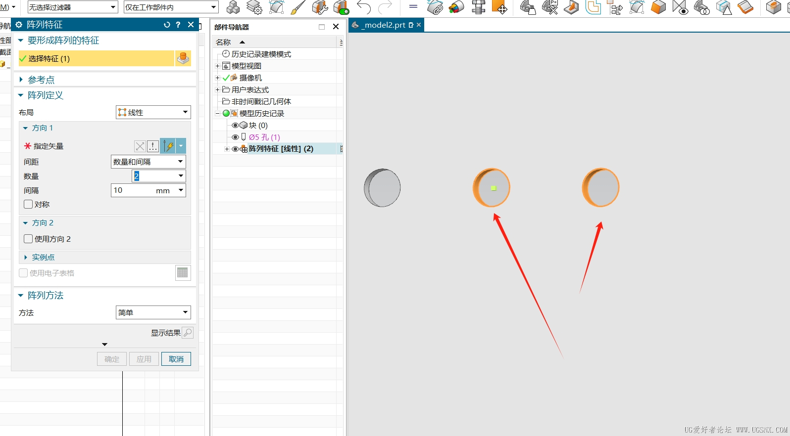This screenshot has height=436, width=790.
Task: Select 历史记录建模模式 in the navigator
Action: click(x=261, y=54)
